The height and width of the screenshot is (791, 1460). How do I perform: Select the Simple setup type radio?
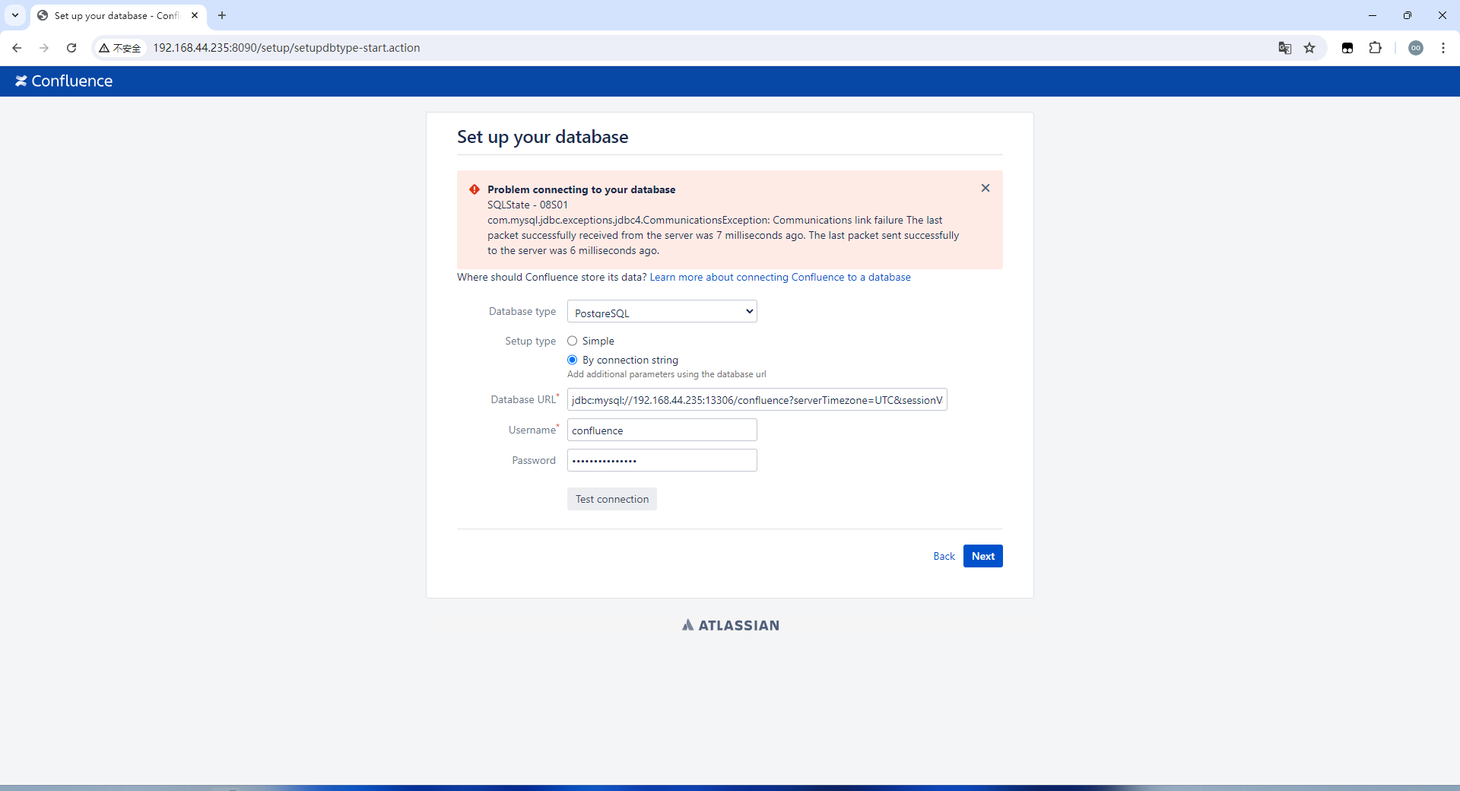pos(573,341)
